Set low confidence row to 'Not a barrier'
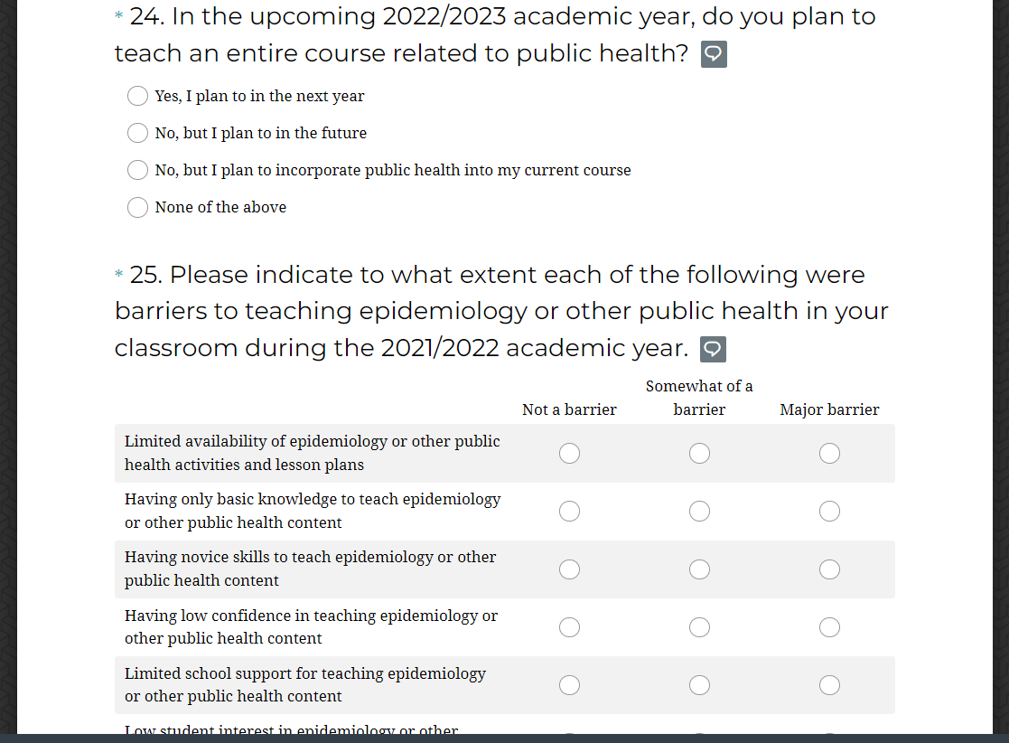The image size is (1009, 743). [x=569, y=626]
